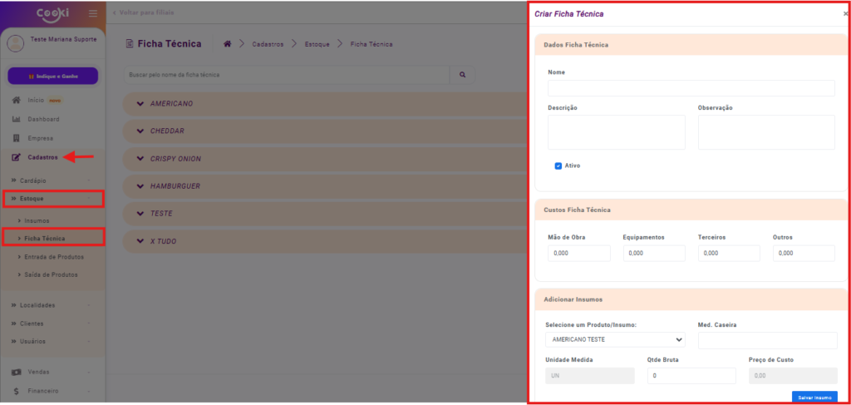Click the Mão de Obra cost field

click(578, 254)
